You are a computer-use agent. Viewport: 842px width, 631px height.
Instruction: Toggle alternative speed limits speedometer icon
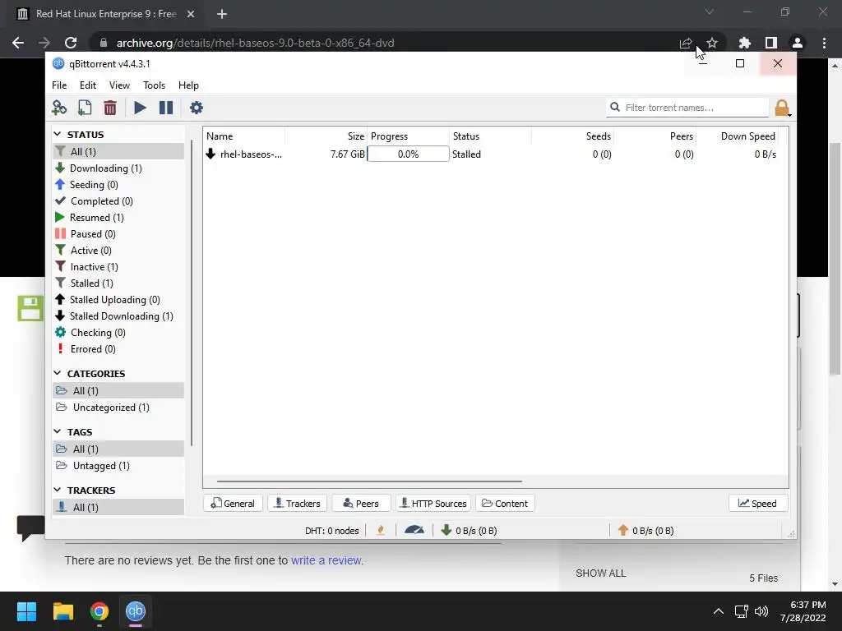414,530
